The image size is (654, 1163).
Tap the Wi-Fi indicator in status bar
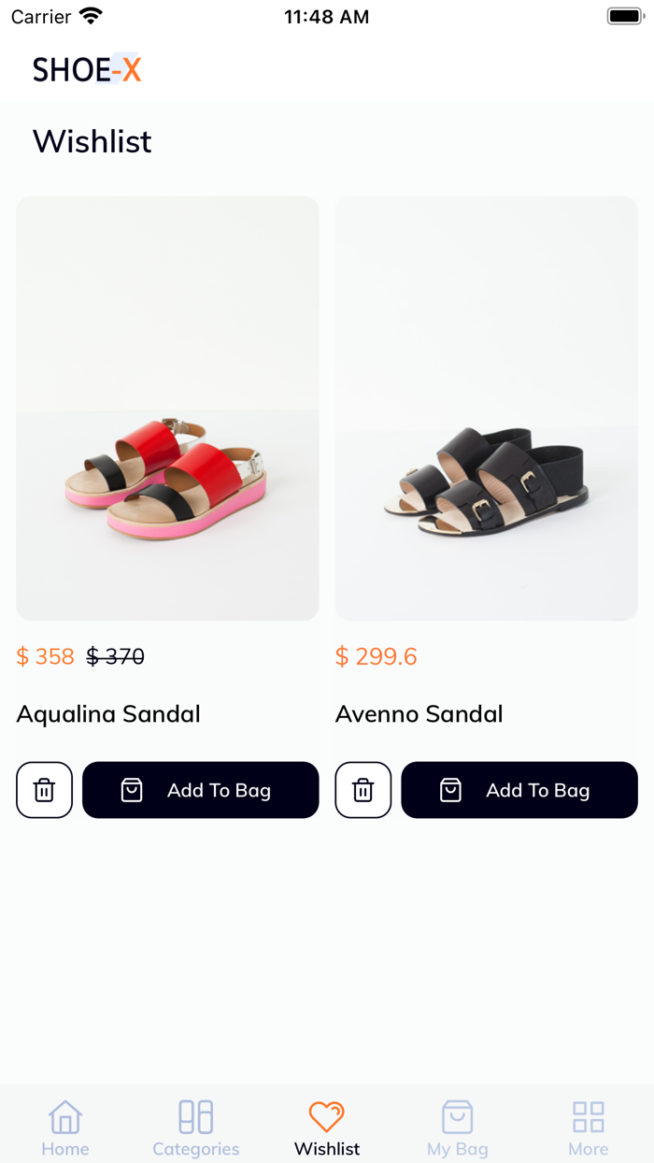(89, 15)
